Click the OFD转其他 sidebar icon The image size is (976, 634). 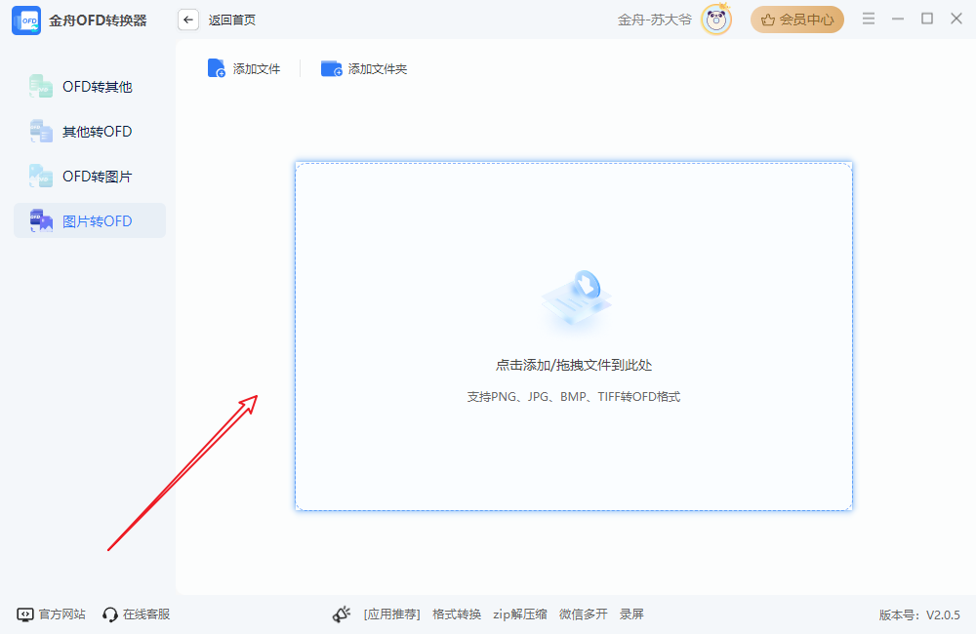[41, 86]
